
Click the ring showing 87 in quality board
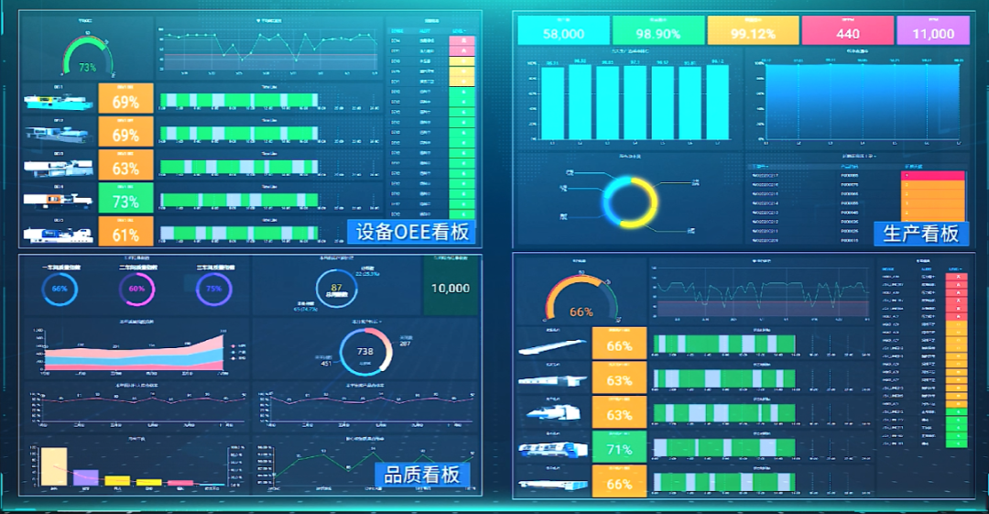[336, 289]
